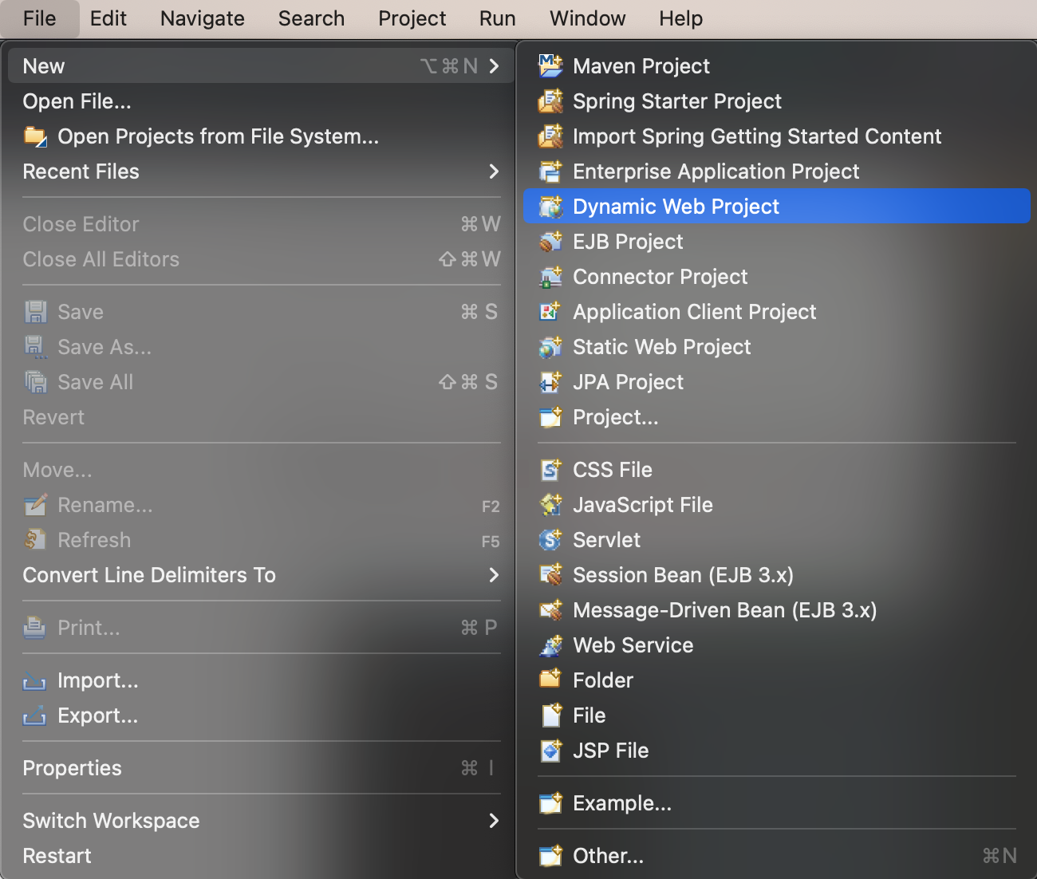Click the Export... tray icon
Image resolution: width=1037 pixels, height=879 pixels.
[34, 715]
